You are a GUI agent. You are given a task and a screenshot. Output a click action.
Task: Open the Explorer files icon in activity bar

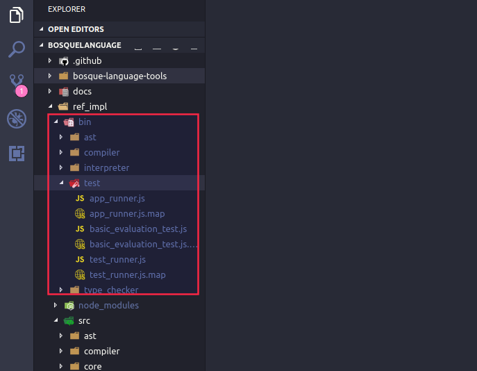tap(17, 15)
